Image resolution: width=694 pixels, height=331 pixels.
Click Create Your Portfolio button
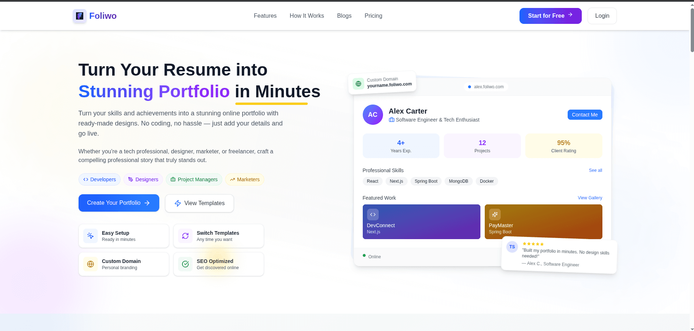[119, 203]
